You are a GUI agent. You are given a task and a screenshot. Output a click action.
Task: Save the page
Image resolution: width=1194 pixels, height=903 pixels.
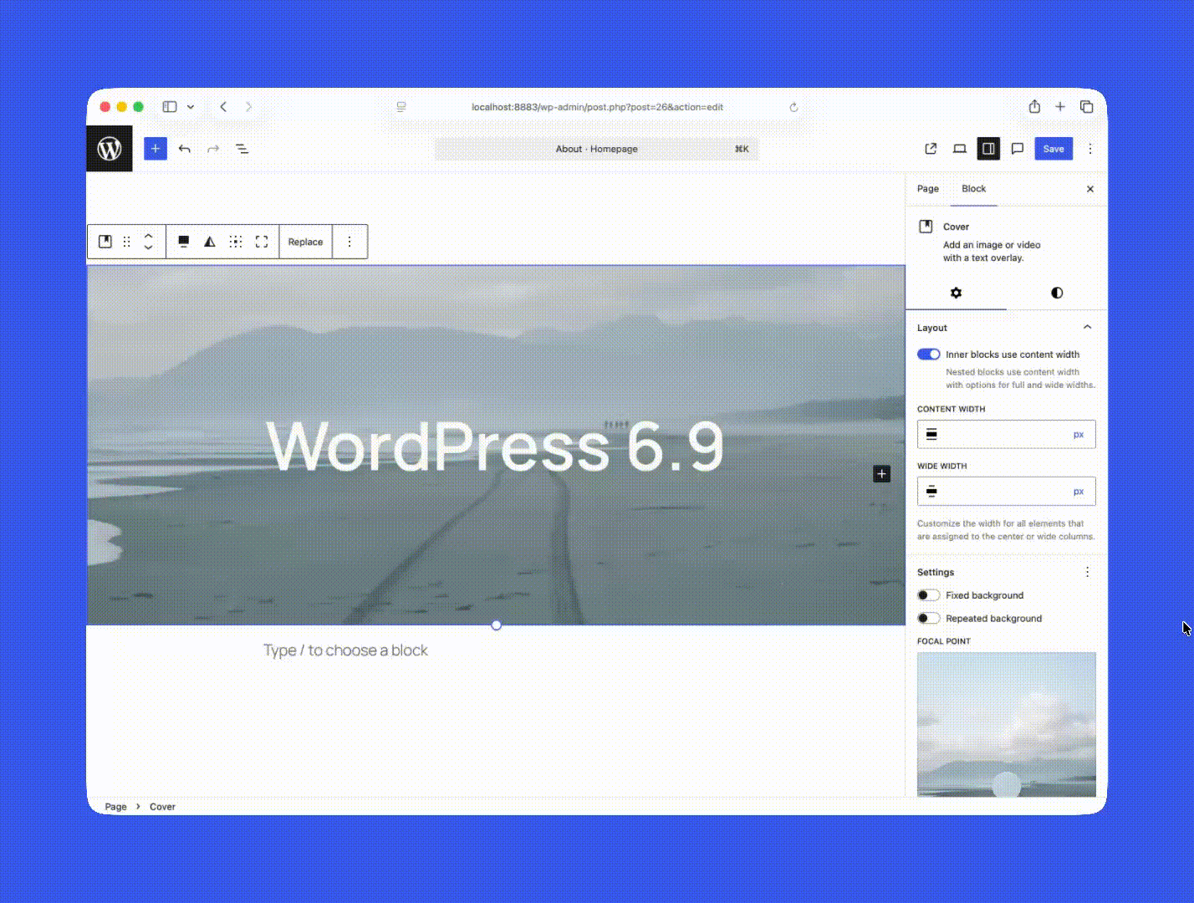pyautogui.click(x=1053, y=148)
